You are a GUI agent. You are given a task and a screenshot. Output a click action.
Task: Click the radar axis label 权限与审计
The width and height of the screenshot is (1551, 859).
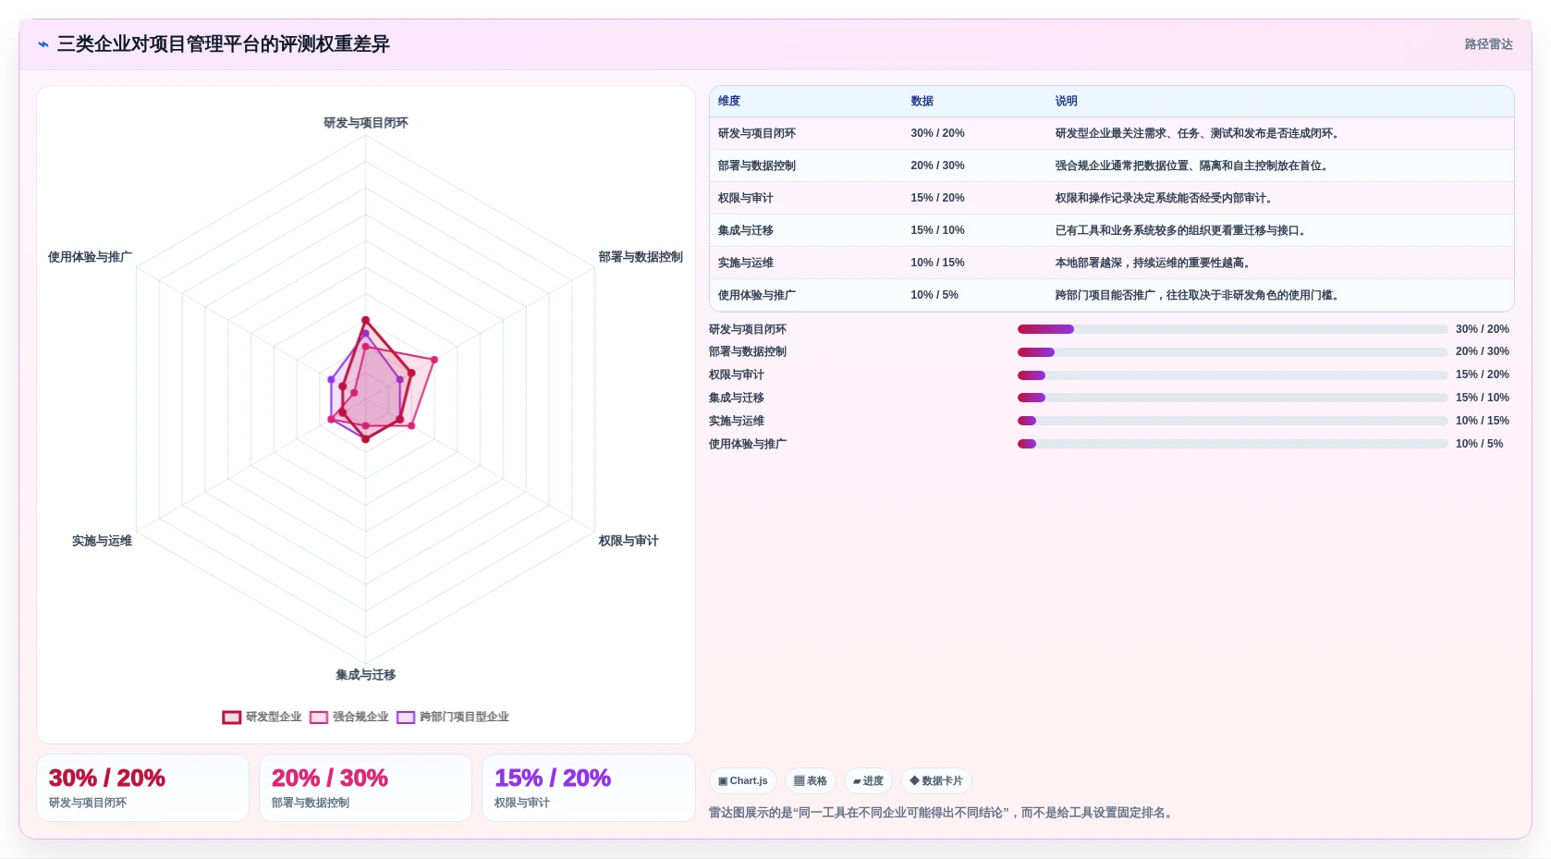pyautogui.click(x=629, y=541)
